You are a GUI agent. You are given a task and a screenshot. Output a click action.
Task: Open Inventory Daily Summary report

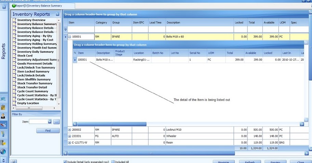pos(35,52)
